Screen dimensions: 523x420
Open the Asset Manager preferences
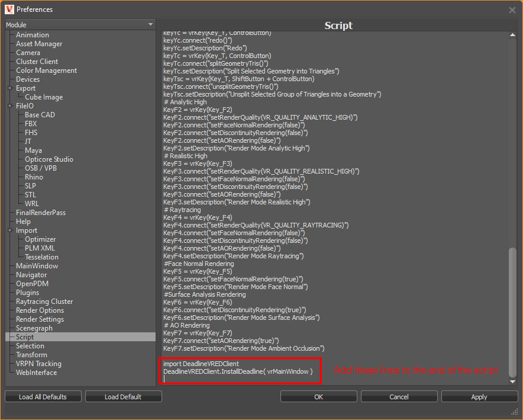(39, 44)
